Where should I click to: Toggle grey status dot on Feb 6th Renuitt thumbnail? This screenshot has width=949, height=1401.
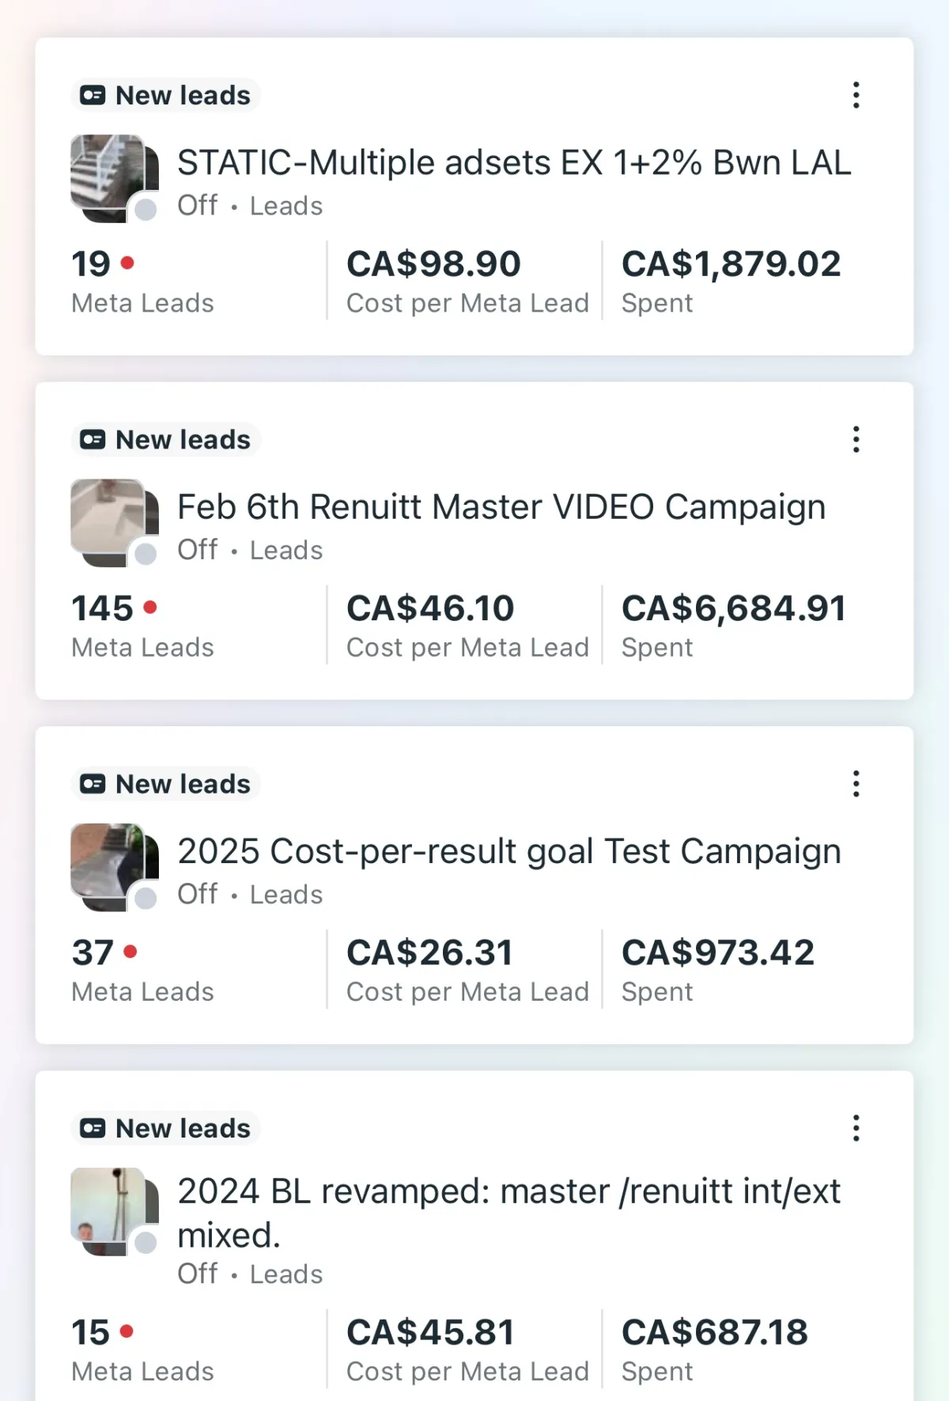146,554
